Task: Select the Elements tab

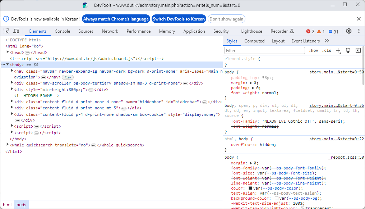Action: click(x=38, y=31)
